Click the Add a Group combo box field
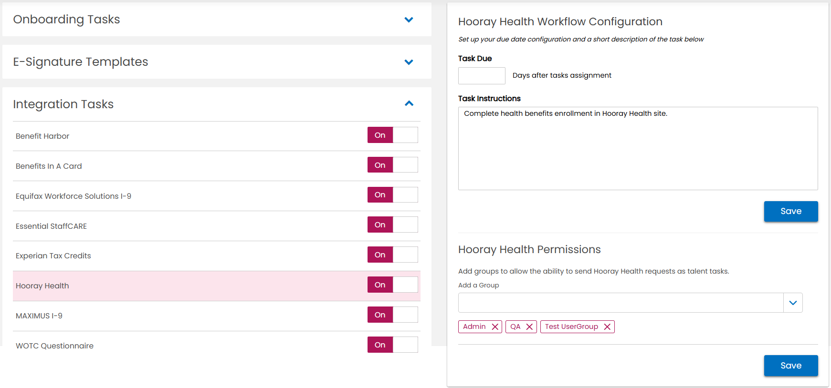 (621, 303)
